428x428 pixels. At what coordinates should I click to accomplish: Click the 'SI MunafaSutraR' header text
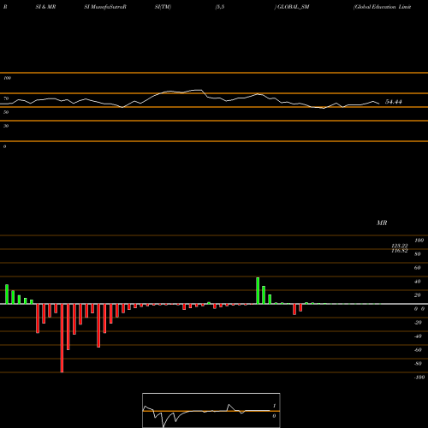click(x=105, y=7)
